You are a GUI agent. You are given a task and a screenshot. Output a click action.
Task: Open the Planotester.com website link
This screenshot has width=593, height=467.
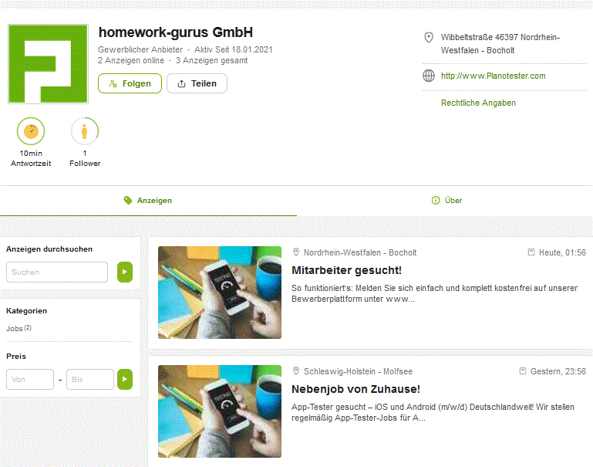(494, 76)
